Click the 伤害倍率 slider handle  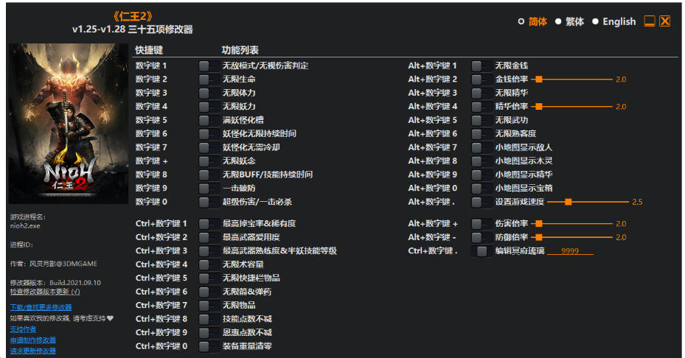point(539,223)
